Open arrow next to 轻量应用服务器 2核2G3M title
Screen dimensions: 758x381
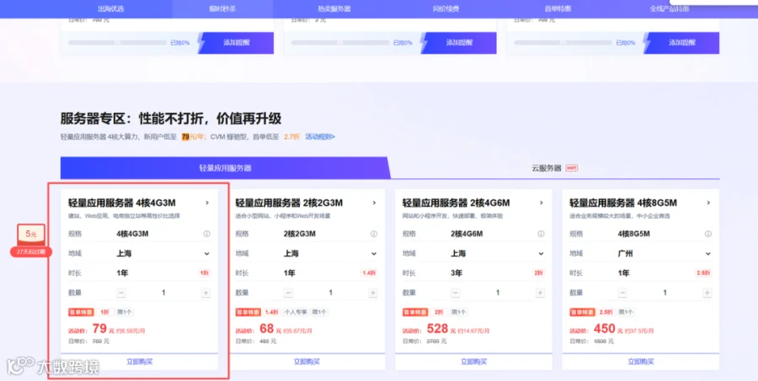(374, 203)
